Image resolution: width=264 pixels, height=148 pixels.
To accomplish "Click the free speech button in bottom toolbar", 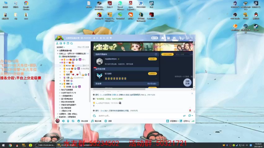I will pyautogui.click(x=83, y=121).
